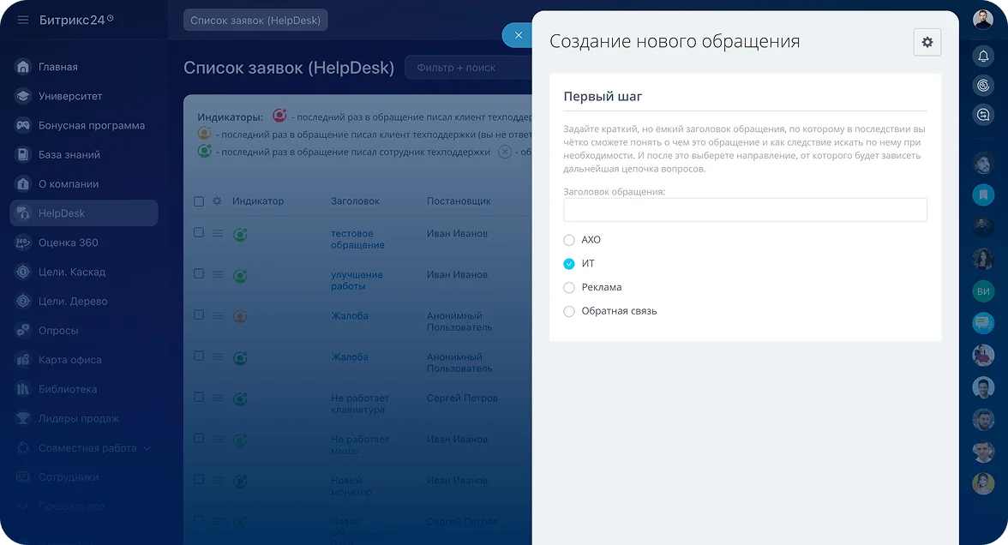Click the Заголовок column header
Image resolution: width=1008 pixels, height=545 pixels.
[355, 201]
